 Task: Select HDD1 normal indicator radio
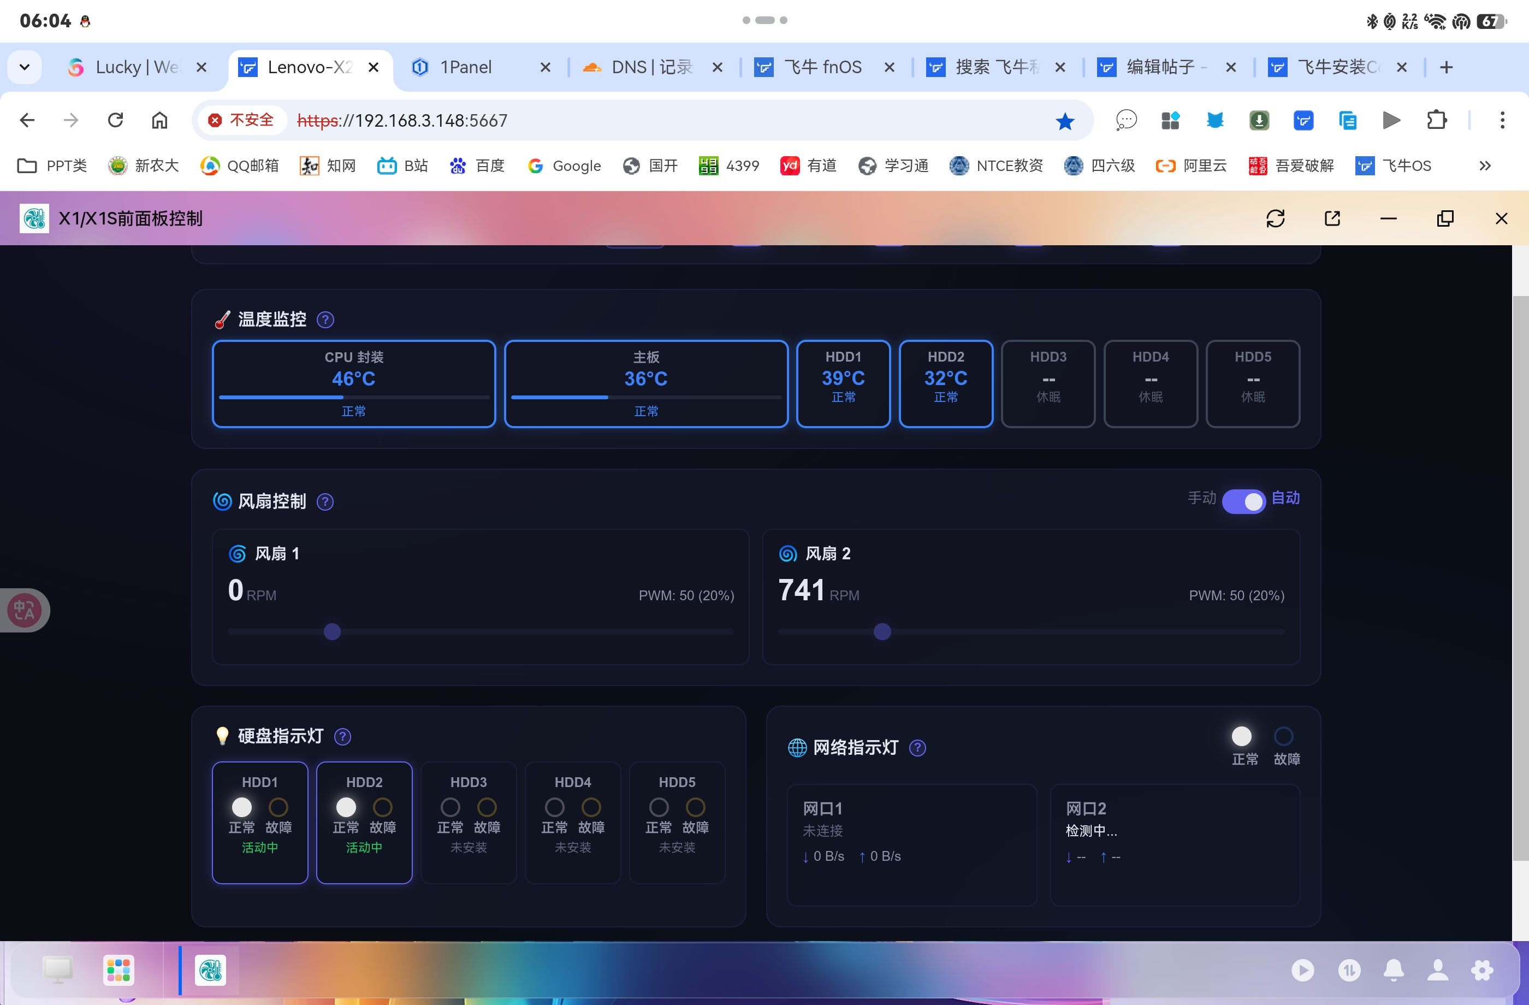click(241, 807)
